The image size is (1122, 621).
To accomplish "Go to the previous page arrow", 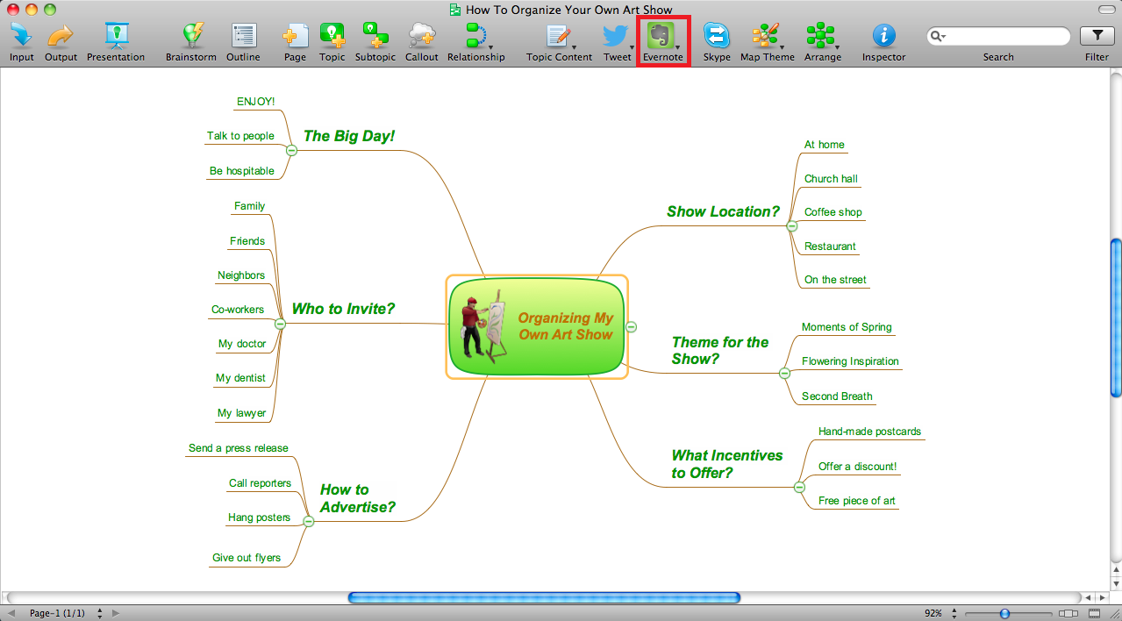I will click(11, 613).
